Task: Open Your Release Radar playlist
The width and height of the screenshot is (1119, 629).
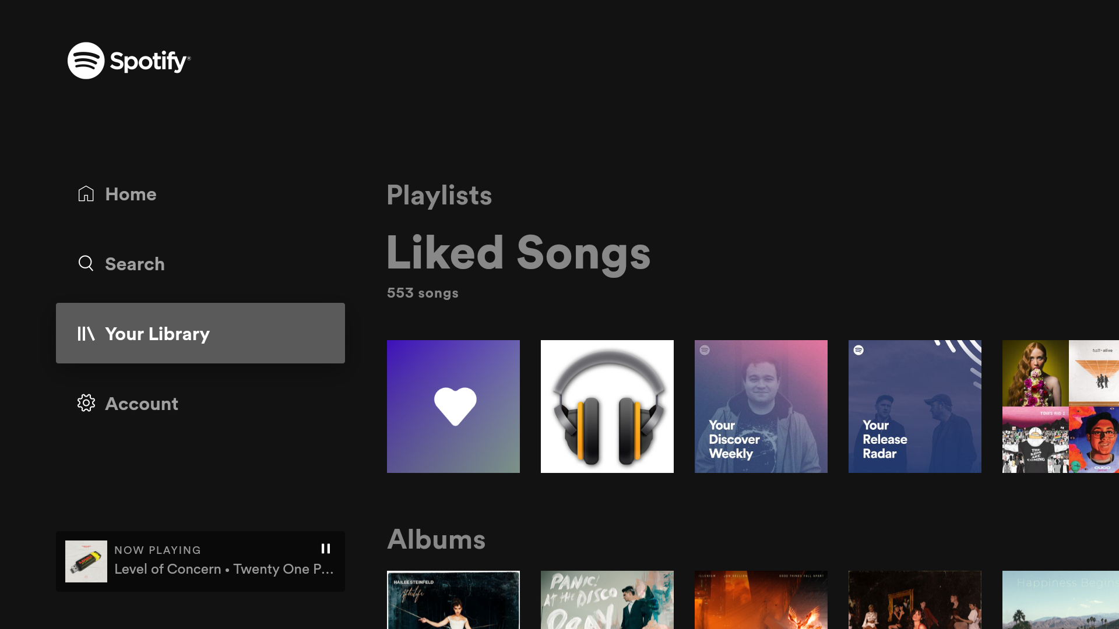Action: click(914, 407)
